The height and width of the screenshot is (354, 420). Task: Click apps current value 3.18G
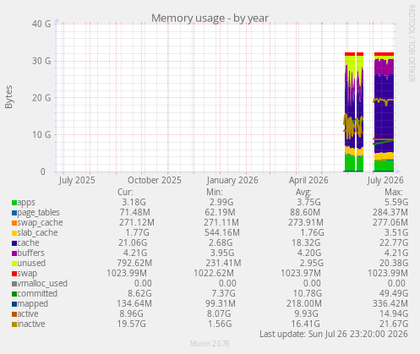click(x=134, y=202)
